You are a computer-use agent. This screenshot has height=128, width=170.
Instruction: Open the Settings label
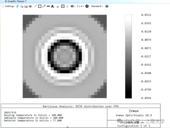coord(9,6)
